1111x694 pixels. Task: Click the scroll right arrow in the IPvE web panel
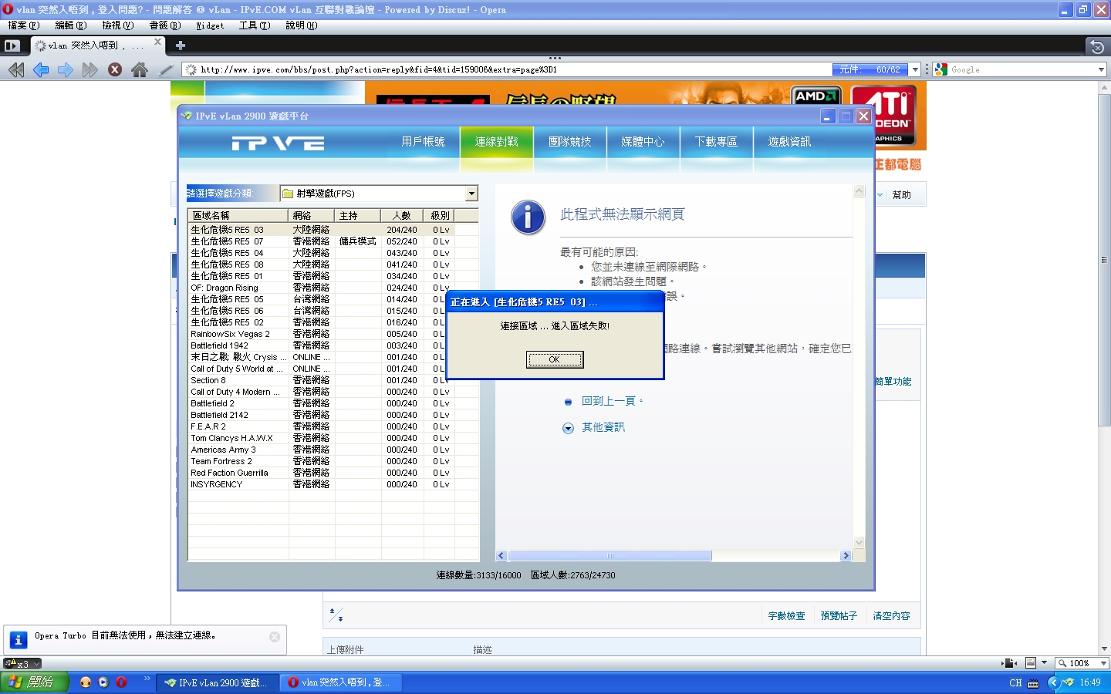tap(846, 556)
